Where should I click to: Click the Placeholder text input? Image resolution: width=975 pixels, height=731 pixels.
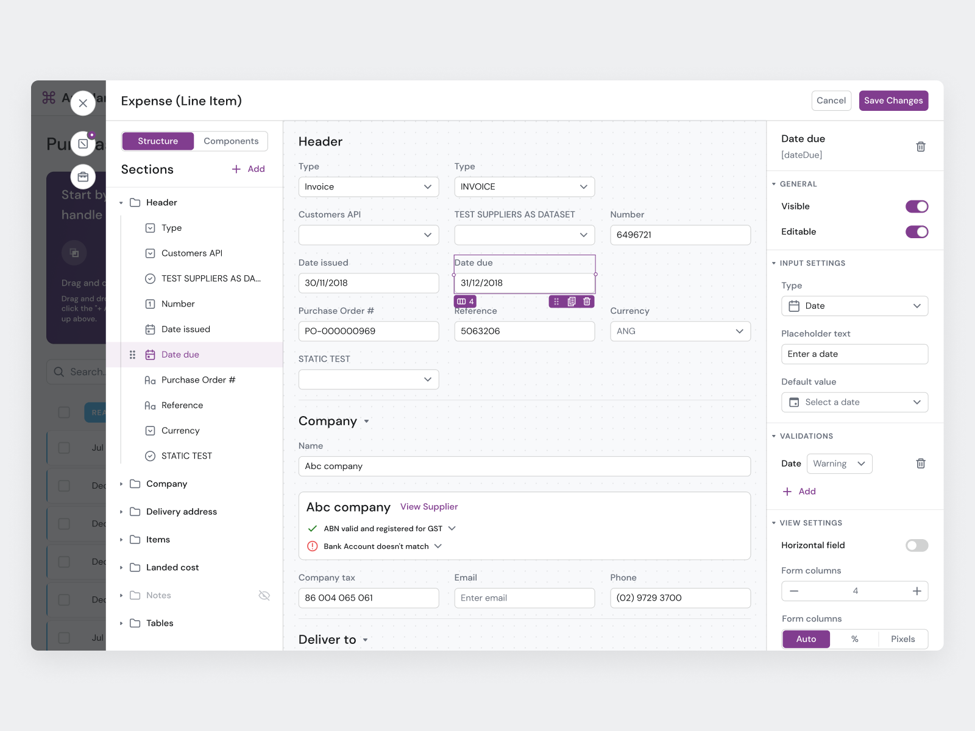click(855, 354)
